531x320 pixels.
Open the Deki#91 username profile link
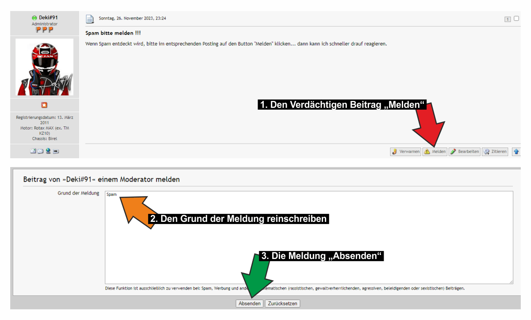(48, 18)
